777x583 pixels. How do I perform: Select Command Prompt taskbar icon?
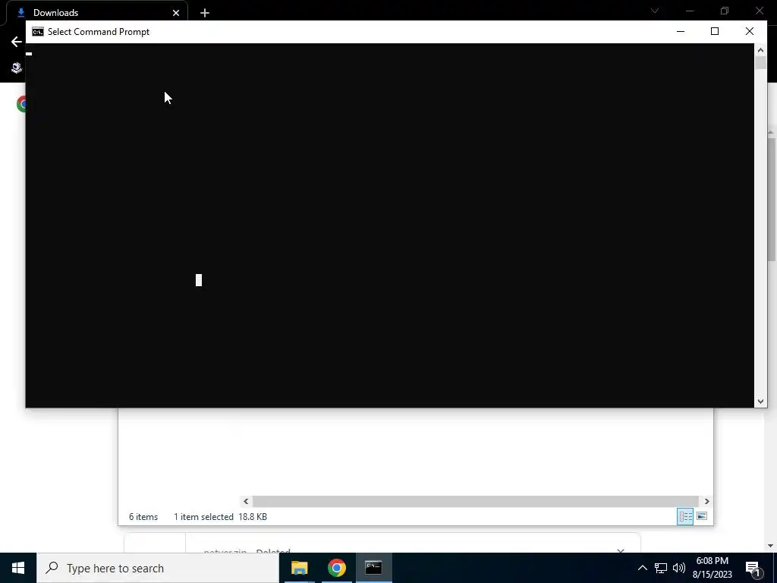[x=373, y=568]
